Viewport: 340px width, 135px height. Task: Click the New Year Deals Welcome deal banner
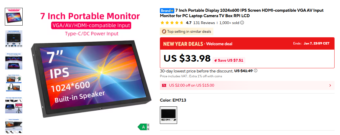pyautogui.click(x=247, y=44)
